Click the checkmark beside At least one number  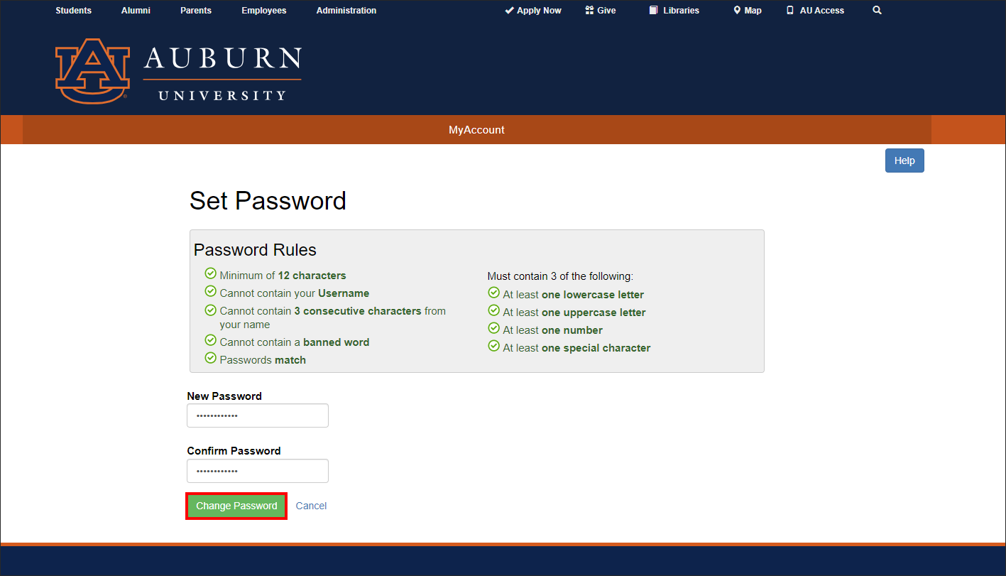[493, 328]
